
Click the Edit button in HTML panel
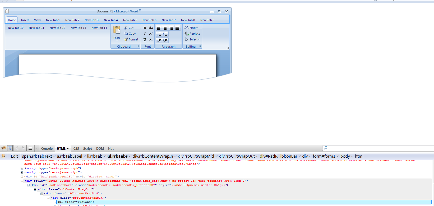point(14,156)
